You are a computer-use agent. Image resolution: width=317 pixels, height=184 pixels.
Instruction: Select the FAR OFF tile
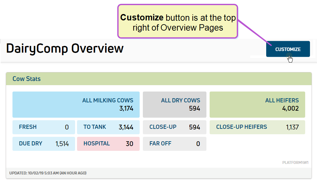[174, 144]
